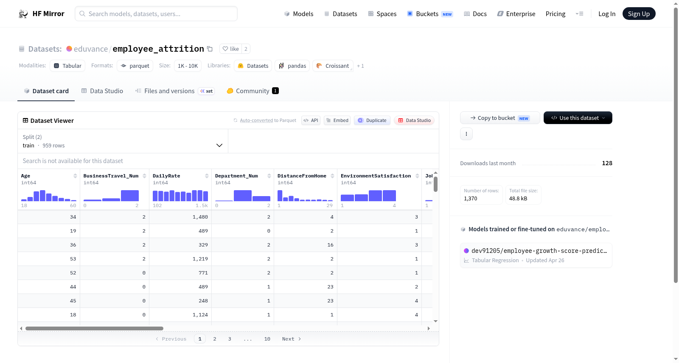Expand the navigation overflow menu icon
This screenshot has width=679, height=363.
pyautogui.click(x=579, y=14)
